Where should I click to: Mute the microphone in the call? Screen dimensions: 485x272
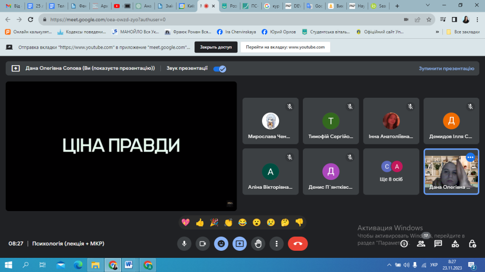[184, 244]
